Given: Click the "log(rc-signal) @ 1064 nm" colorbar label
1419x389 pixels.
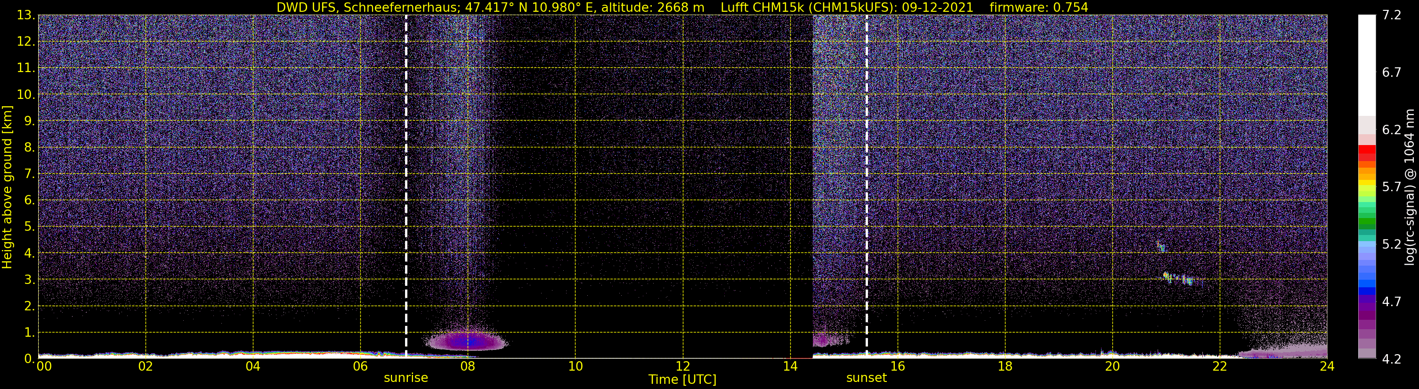Looking at the screenshot, I should (1410, 187).
